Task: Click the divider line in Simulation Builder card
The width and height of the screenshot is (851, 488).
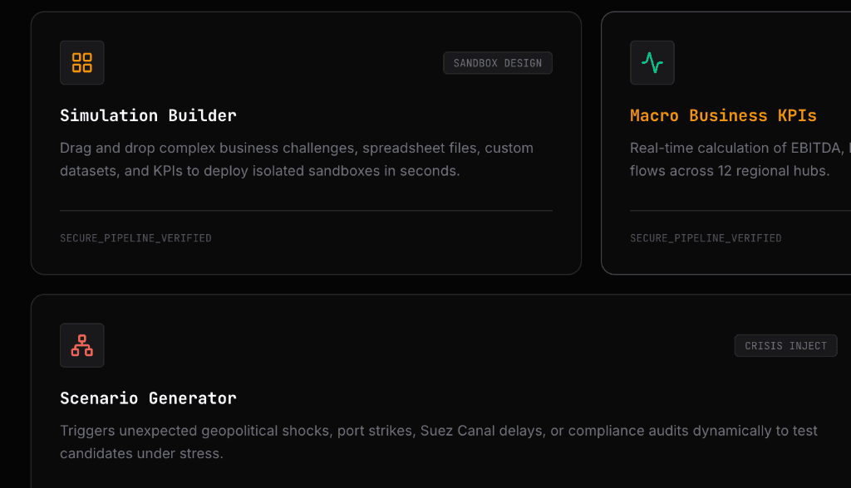Action: 306,210
